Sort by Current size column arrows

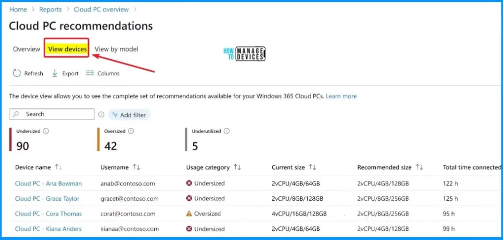point(312,168)
